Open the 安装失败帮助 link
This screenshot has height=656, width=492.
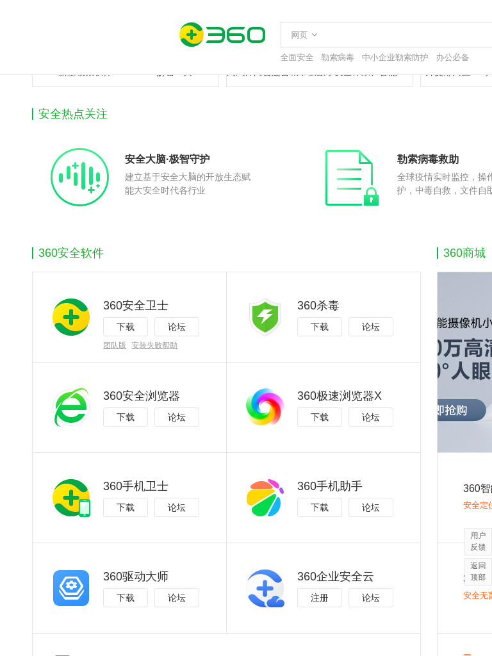click(154, 345)
